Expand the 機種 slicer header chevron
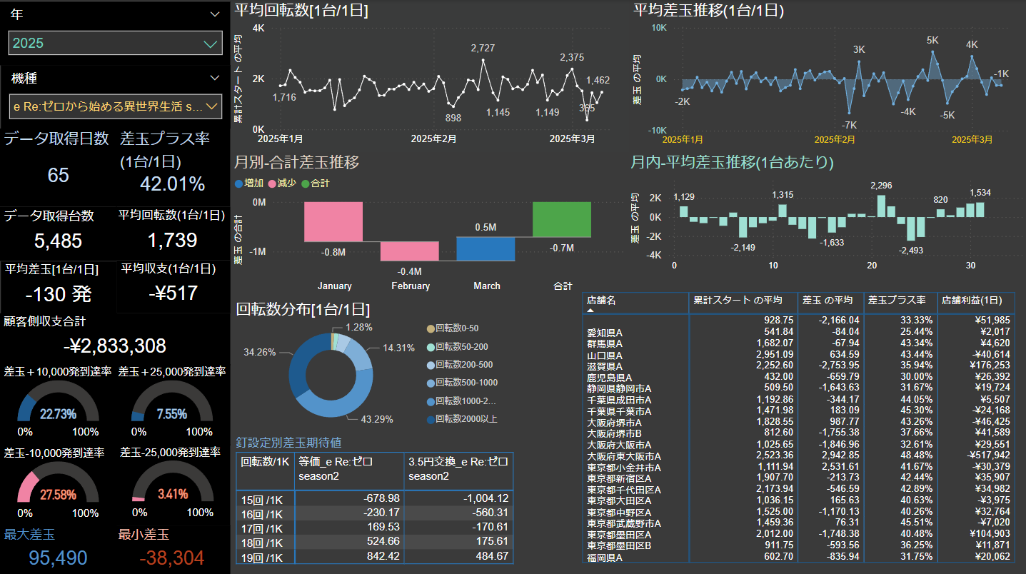Image resolution: width=1026 pixels, height=574 pixels. tap(215, 78)
